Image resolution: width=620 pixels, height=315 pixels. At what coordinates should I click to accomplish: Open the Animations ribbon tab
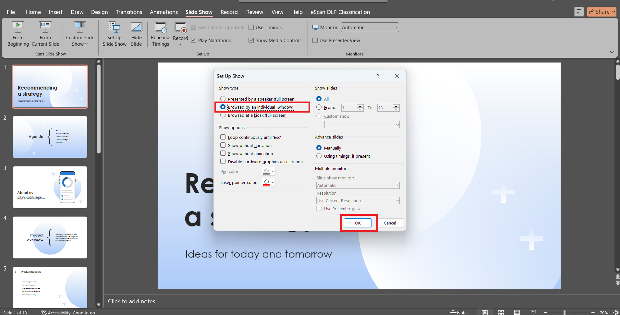point(164,12)
